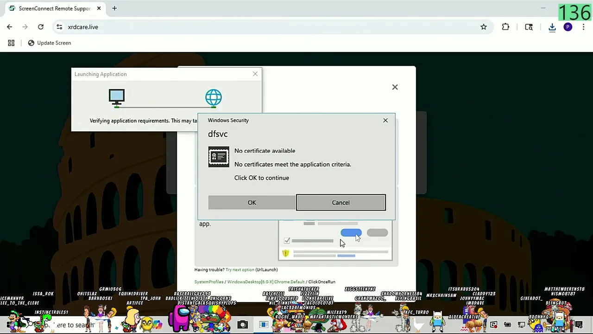Open a new browser tab
The height and width of the screenshot is (334, 593).
tap(114, 8)
